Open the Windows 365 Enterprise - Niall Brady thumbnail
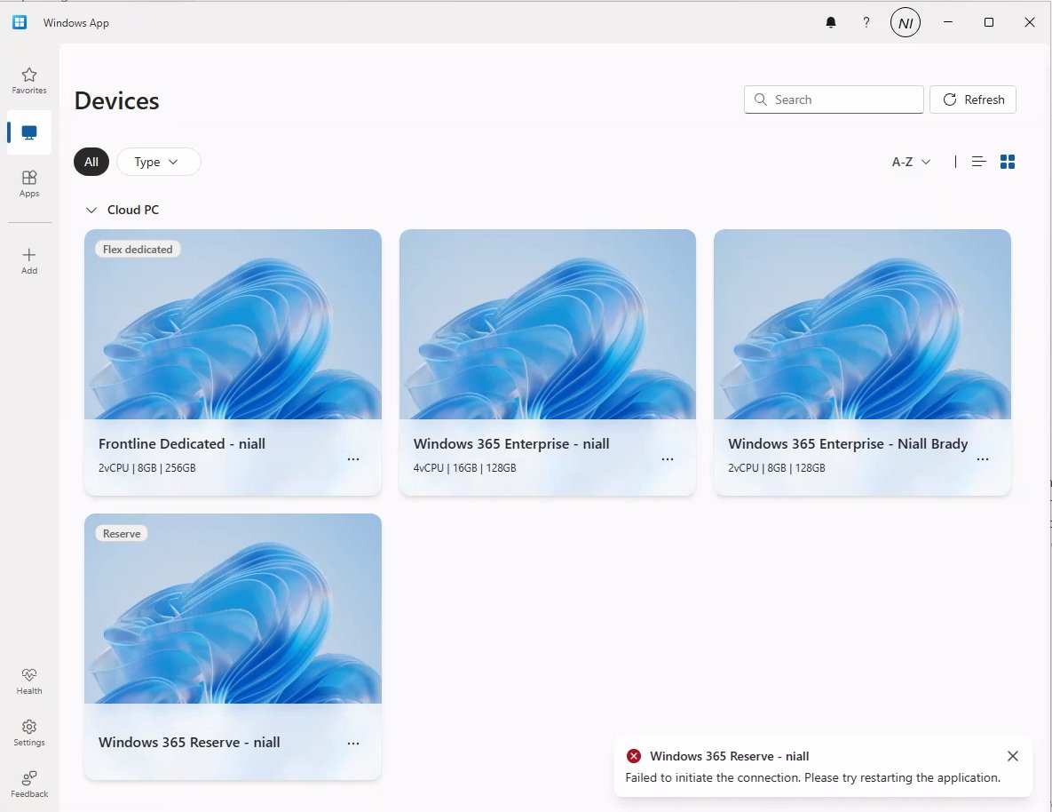 coord(862,324)
